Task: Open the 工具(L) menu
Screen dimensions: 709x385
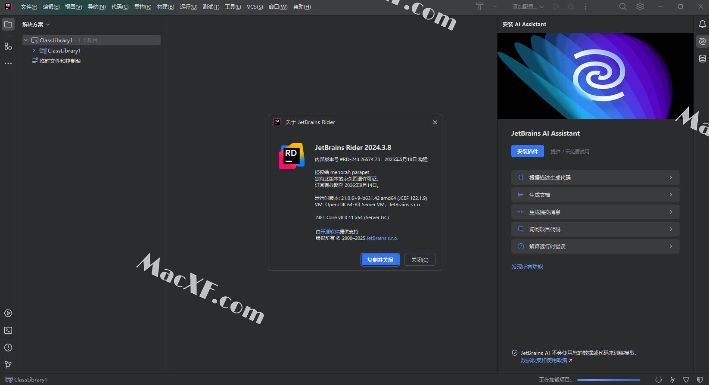Action: [233, 7]
